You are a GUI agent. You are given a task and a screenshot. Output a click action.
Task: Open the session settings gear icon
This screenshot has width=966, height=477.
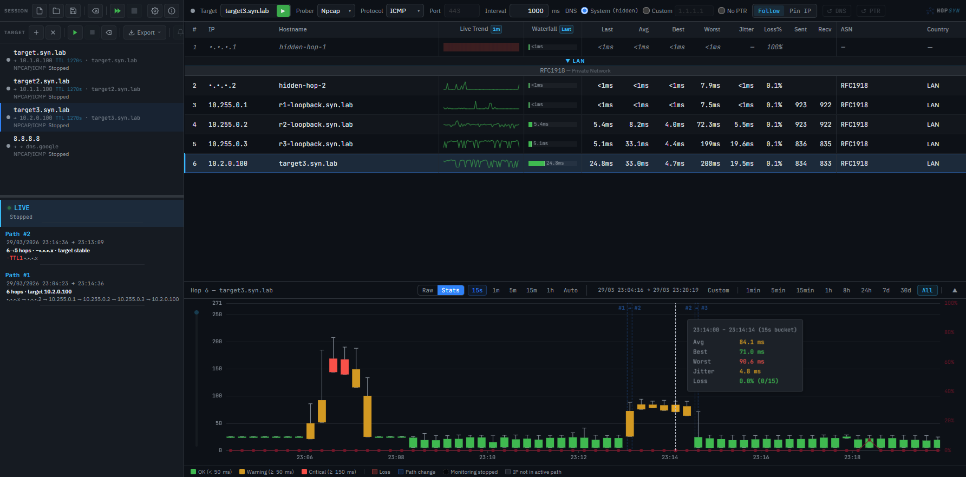(155, 11)
